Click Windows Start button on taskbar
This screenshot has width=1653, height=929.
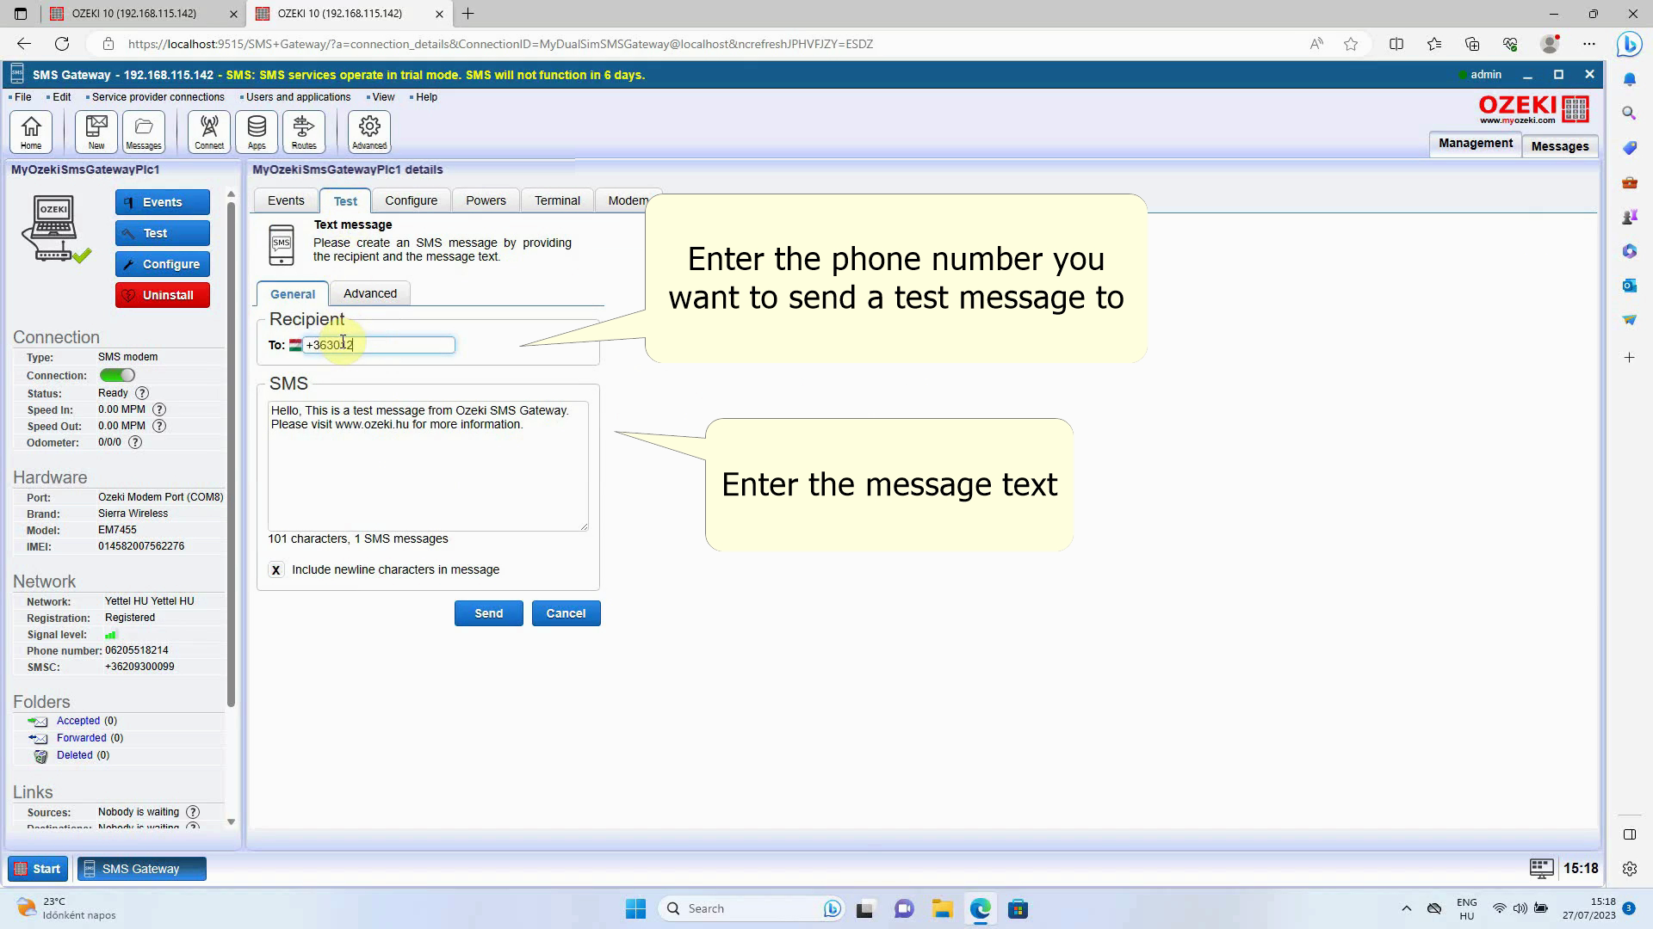pos(635,909)
